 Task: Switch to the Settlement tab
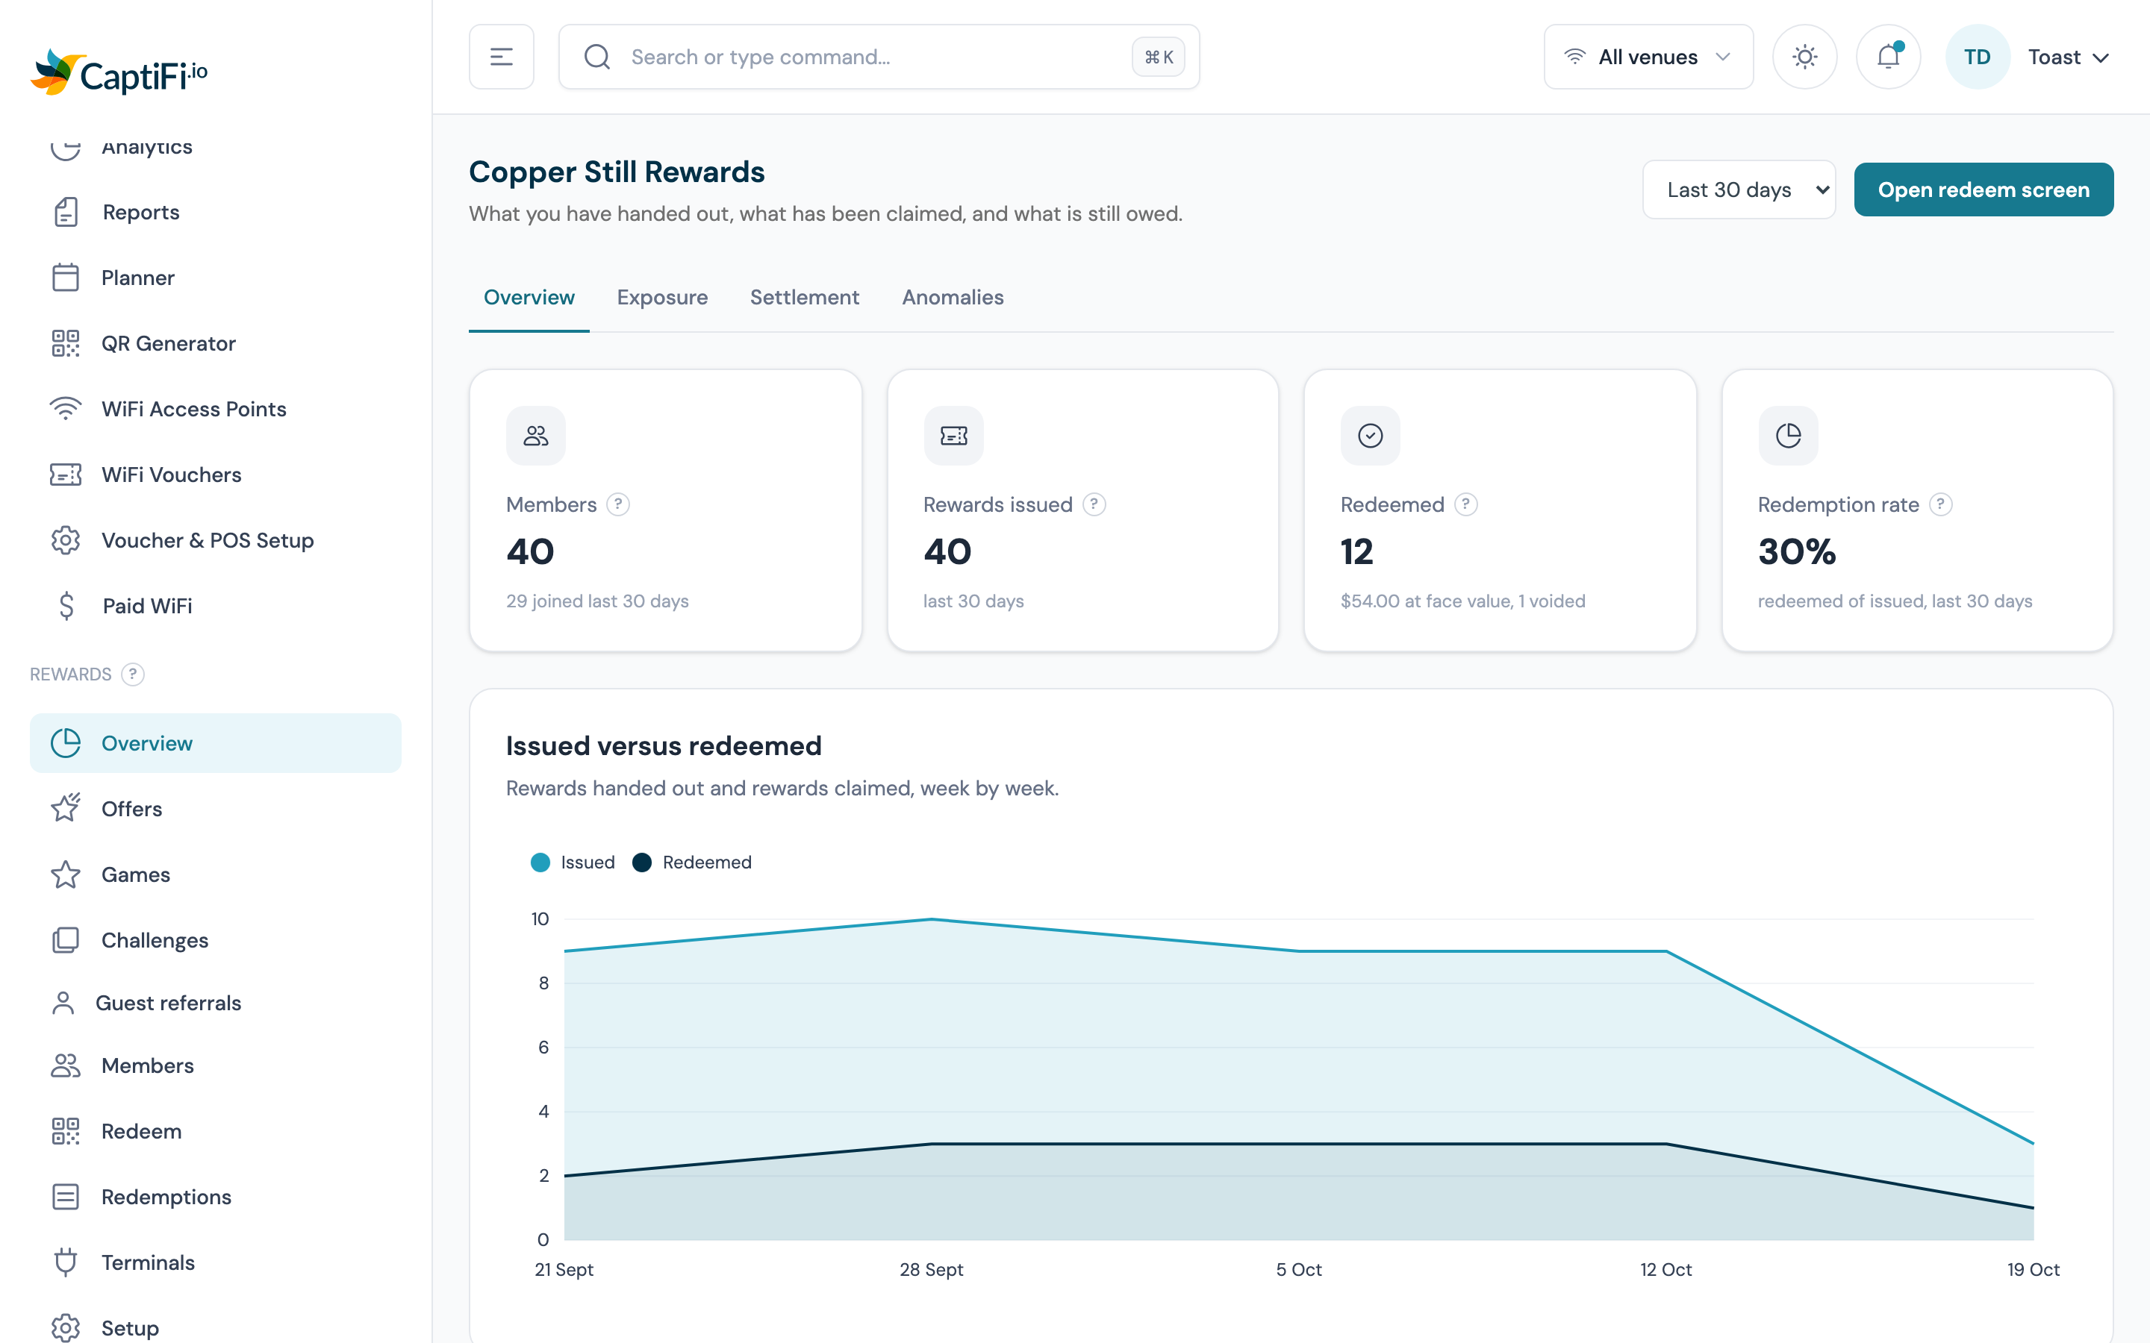pos(804,298)
